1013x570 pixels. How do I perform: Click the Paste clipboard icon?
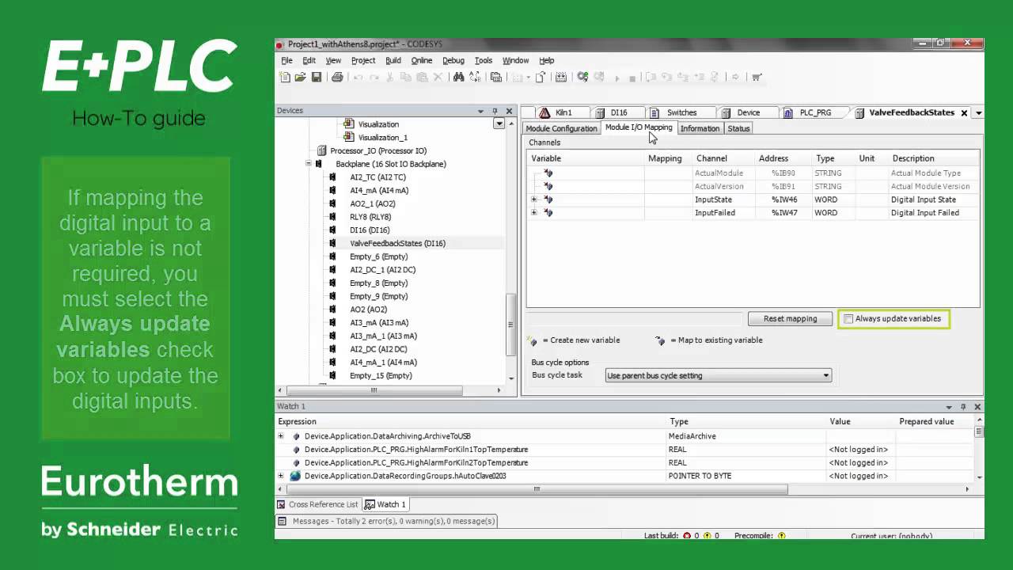[x=422, y=77]
